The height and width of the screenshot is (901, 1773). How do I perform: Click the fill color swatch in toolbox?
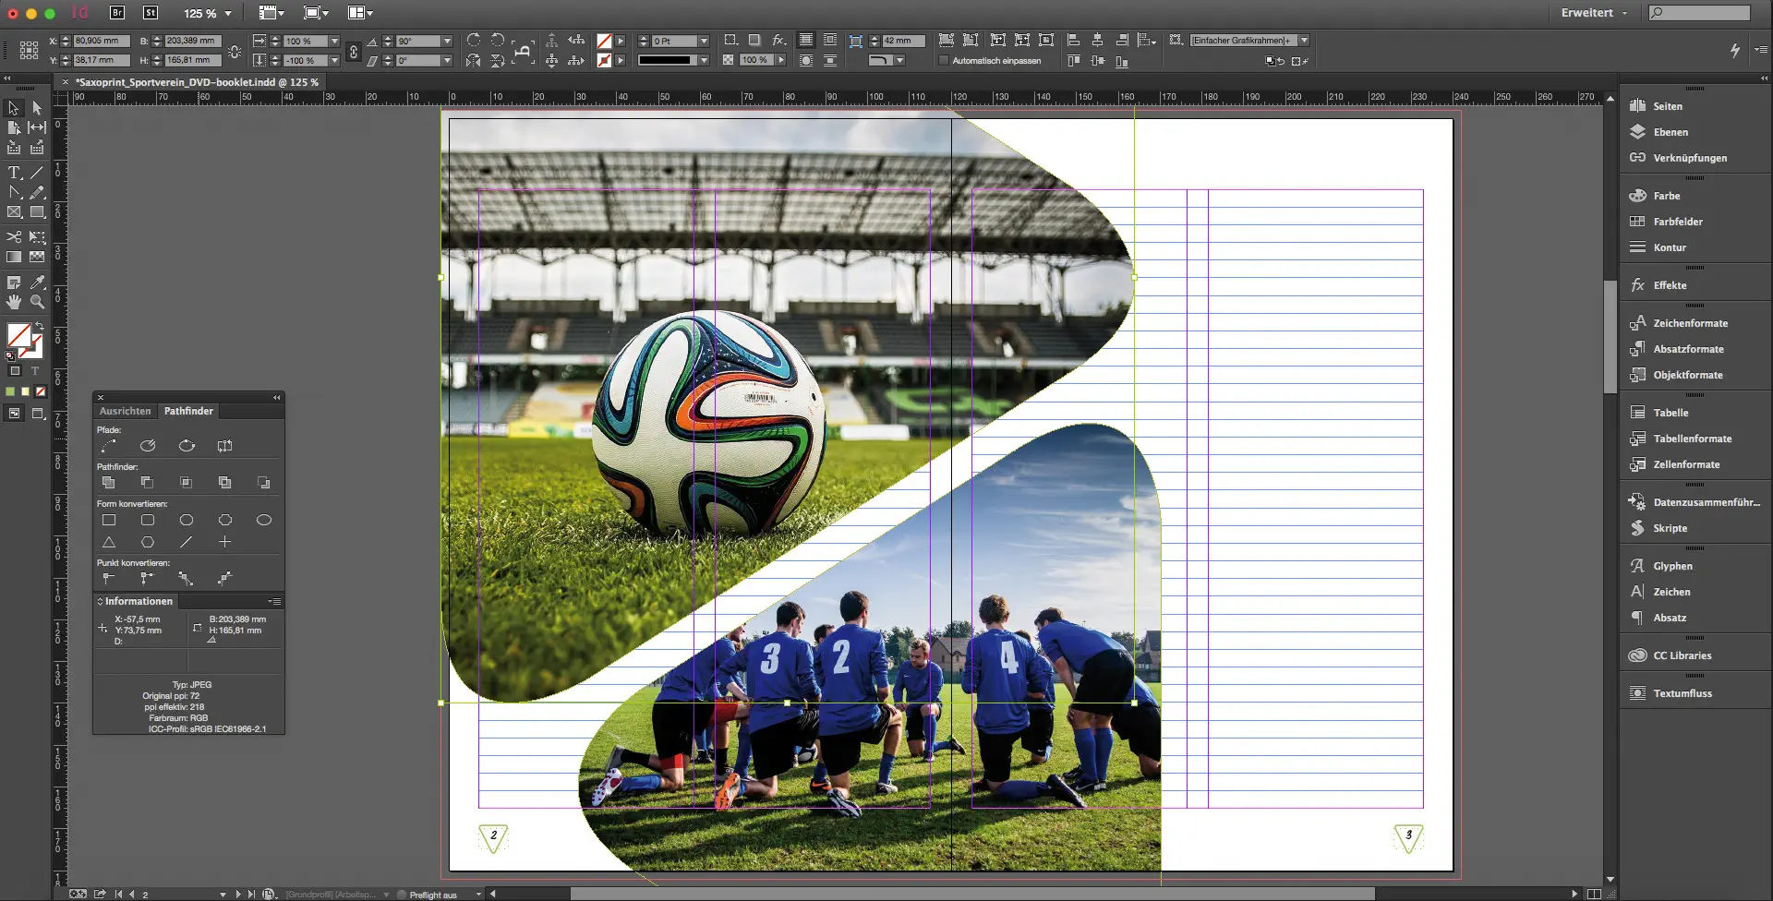tap(18, 335)
